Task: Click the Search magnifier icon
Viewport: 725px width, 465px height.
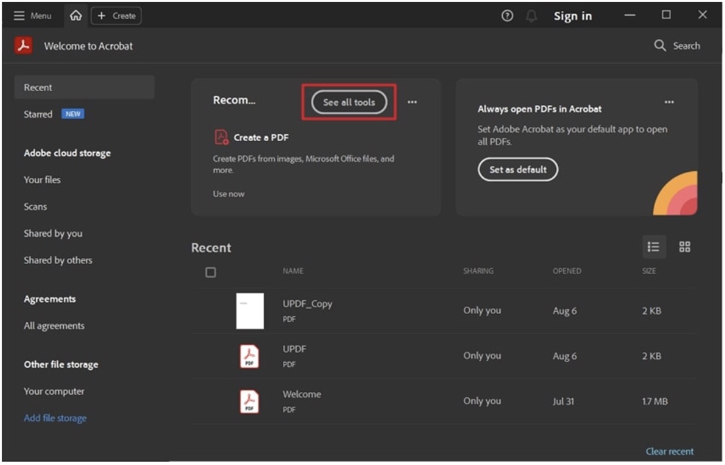Action: pos(660,45)
